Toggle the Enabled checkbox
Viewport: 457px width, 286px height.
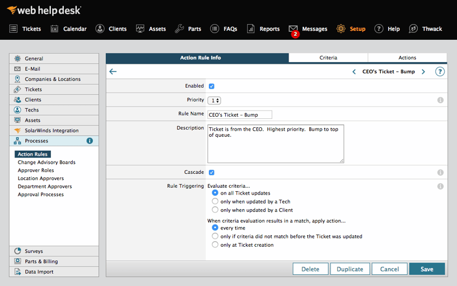click(212, 86)
